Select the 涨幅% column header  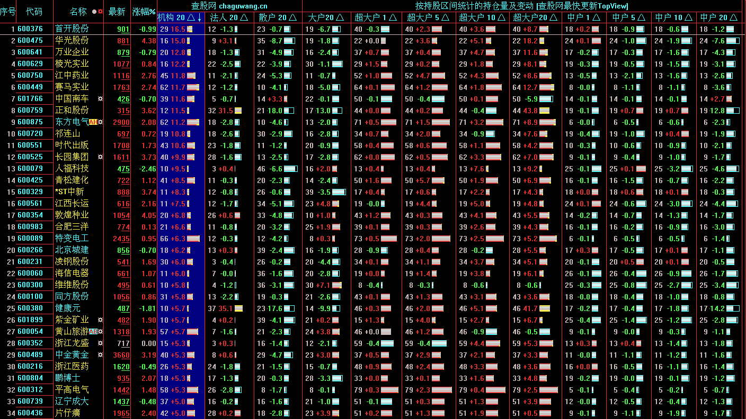click(x=144, y=12)
